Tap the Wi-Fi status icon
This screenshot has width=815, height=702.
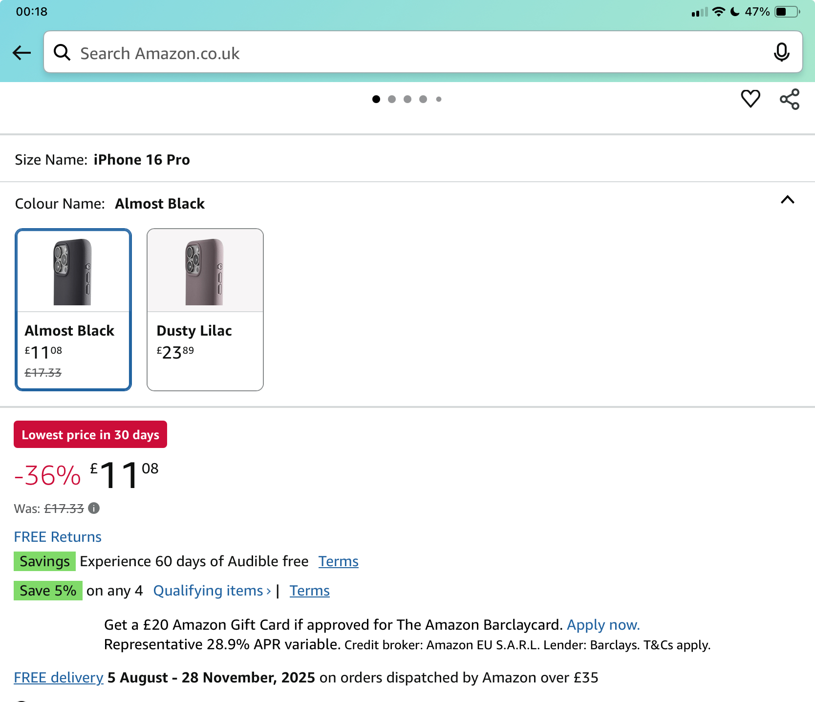coord(718,12)
